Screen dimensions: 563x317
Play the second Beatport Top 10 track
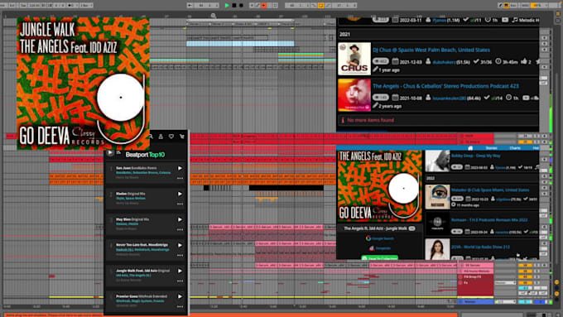[x=180, y=194]
